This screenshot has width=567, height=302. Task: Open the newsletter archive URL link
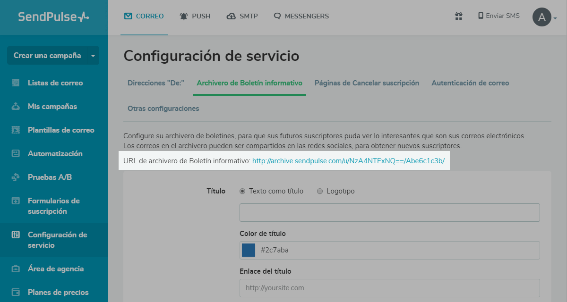tap(348, 161)
